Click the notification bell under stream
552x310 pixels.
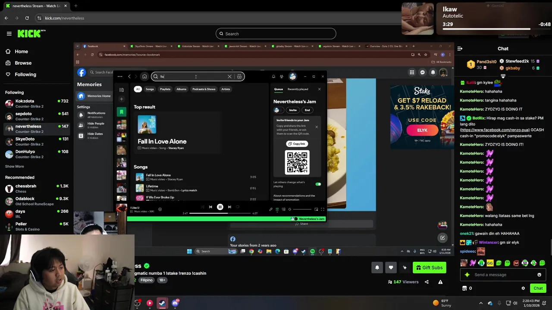click(377, 267)
